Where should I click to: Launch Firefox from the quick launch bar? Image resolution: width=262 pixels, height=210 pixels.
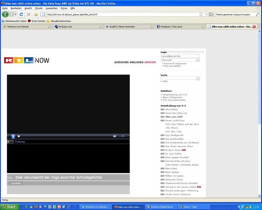pos(36,207)
